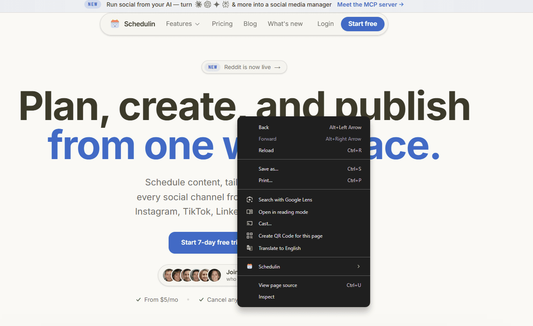Click the last user avatar photo
533x326 pixels.
tap(214, 275)
